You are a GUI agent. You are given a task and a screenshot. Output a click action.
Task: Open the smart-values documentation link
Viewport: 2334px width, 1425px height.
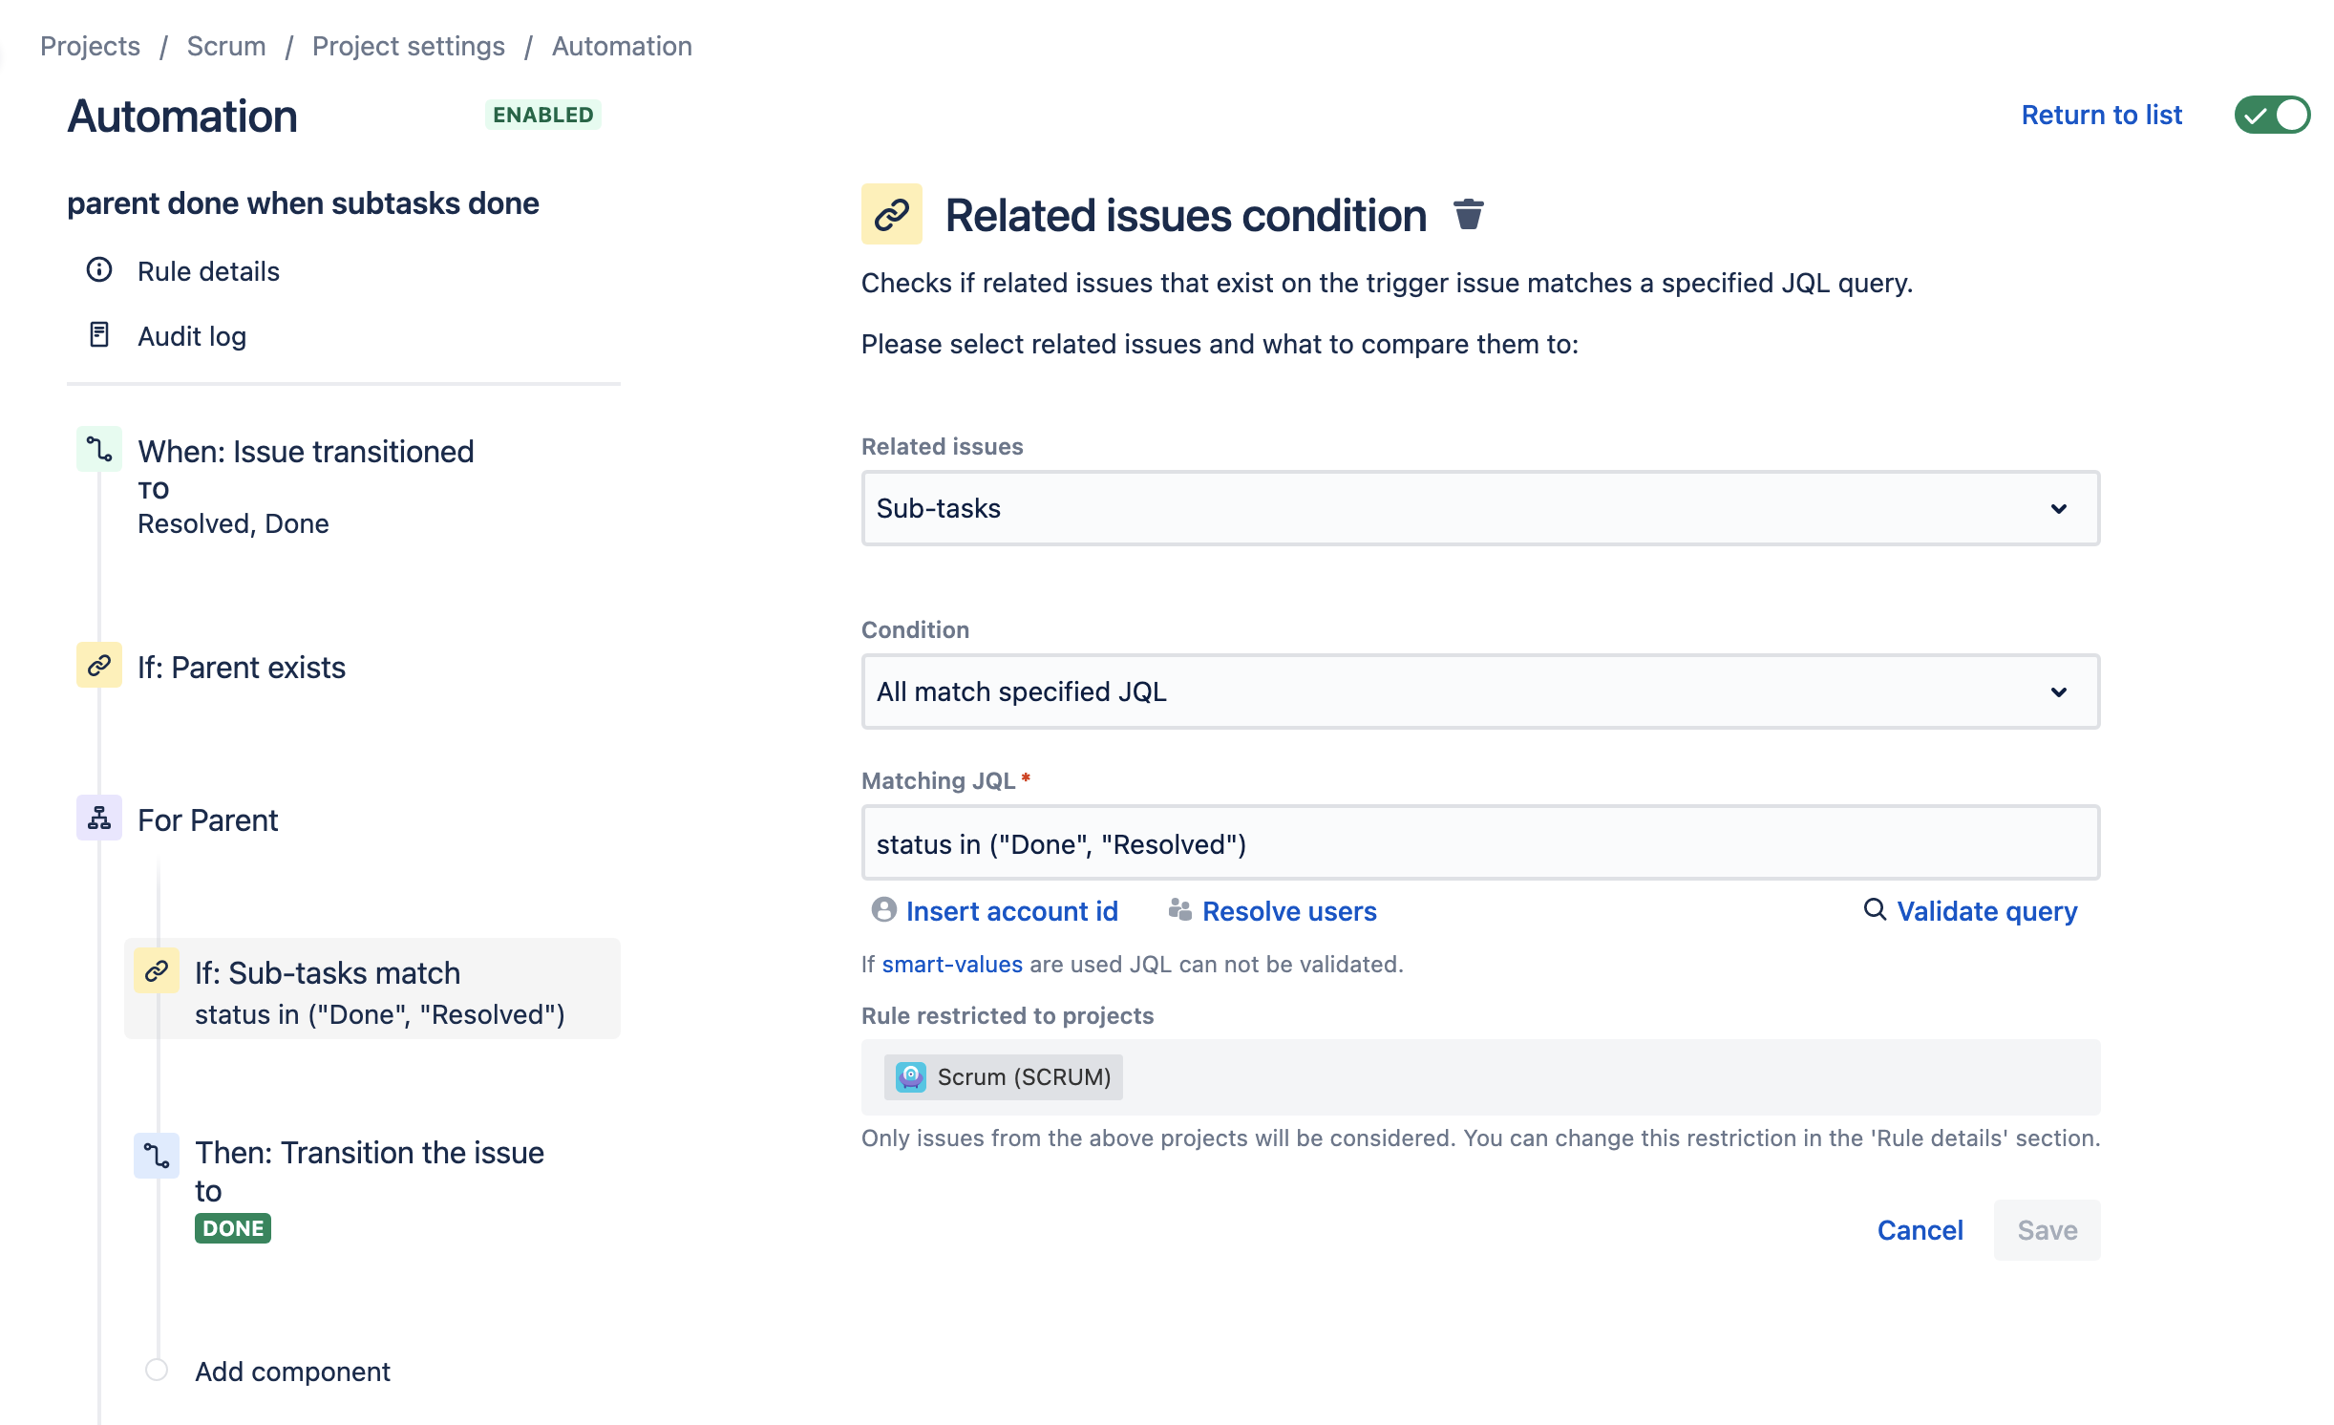952,964
